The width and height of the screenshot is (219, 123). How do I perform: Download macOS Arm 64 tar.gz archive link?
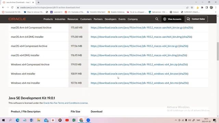137,28
